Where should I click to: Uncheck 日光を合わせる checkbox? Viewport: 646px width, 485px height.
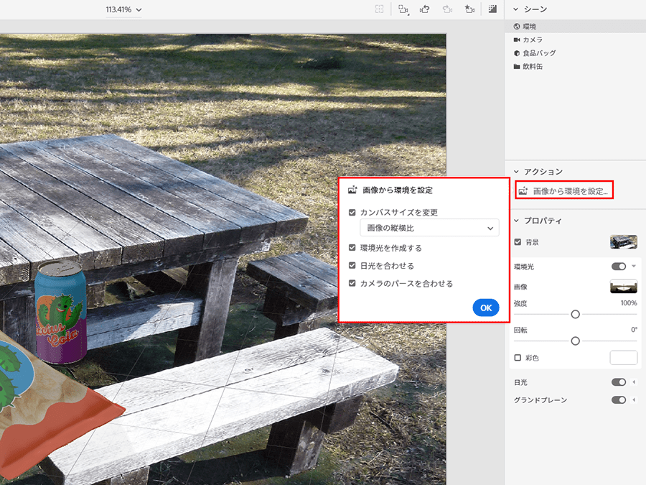click(352, 265)
